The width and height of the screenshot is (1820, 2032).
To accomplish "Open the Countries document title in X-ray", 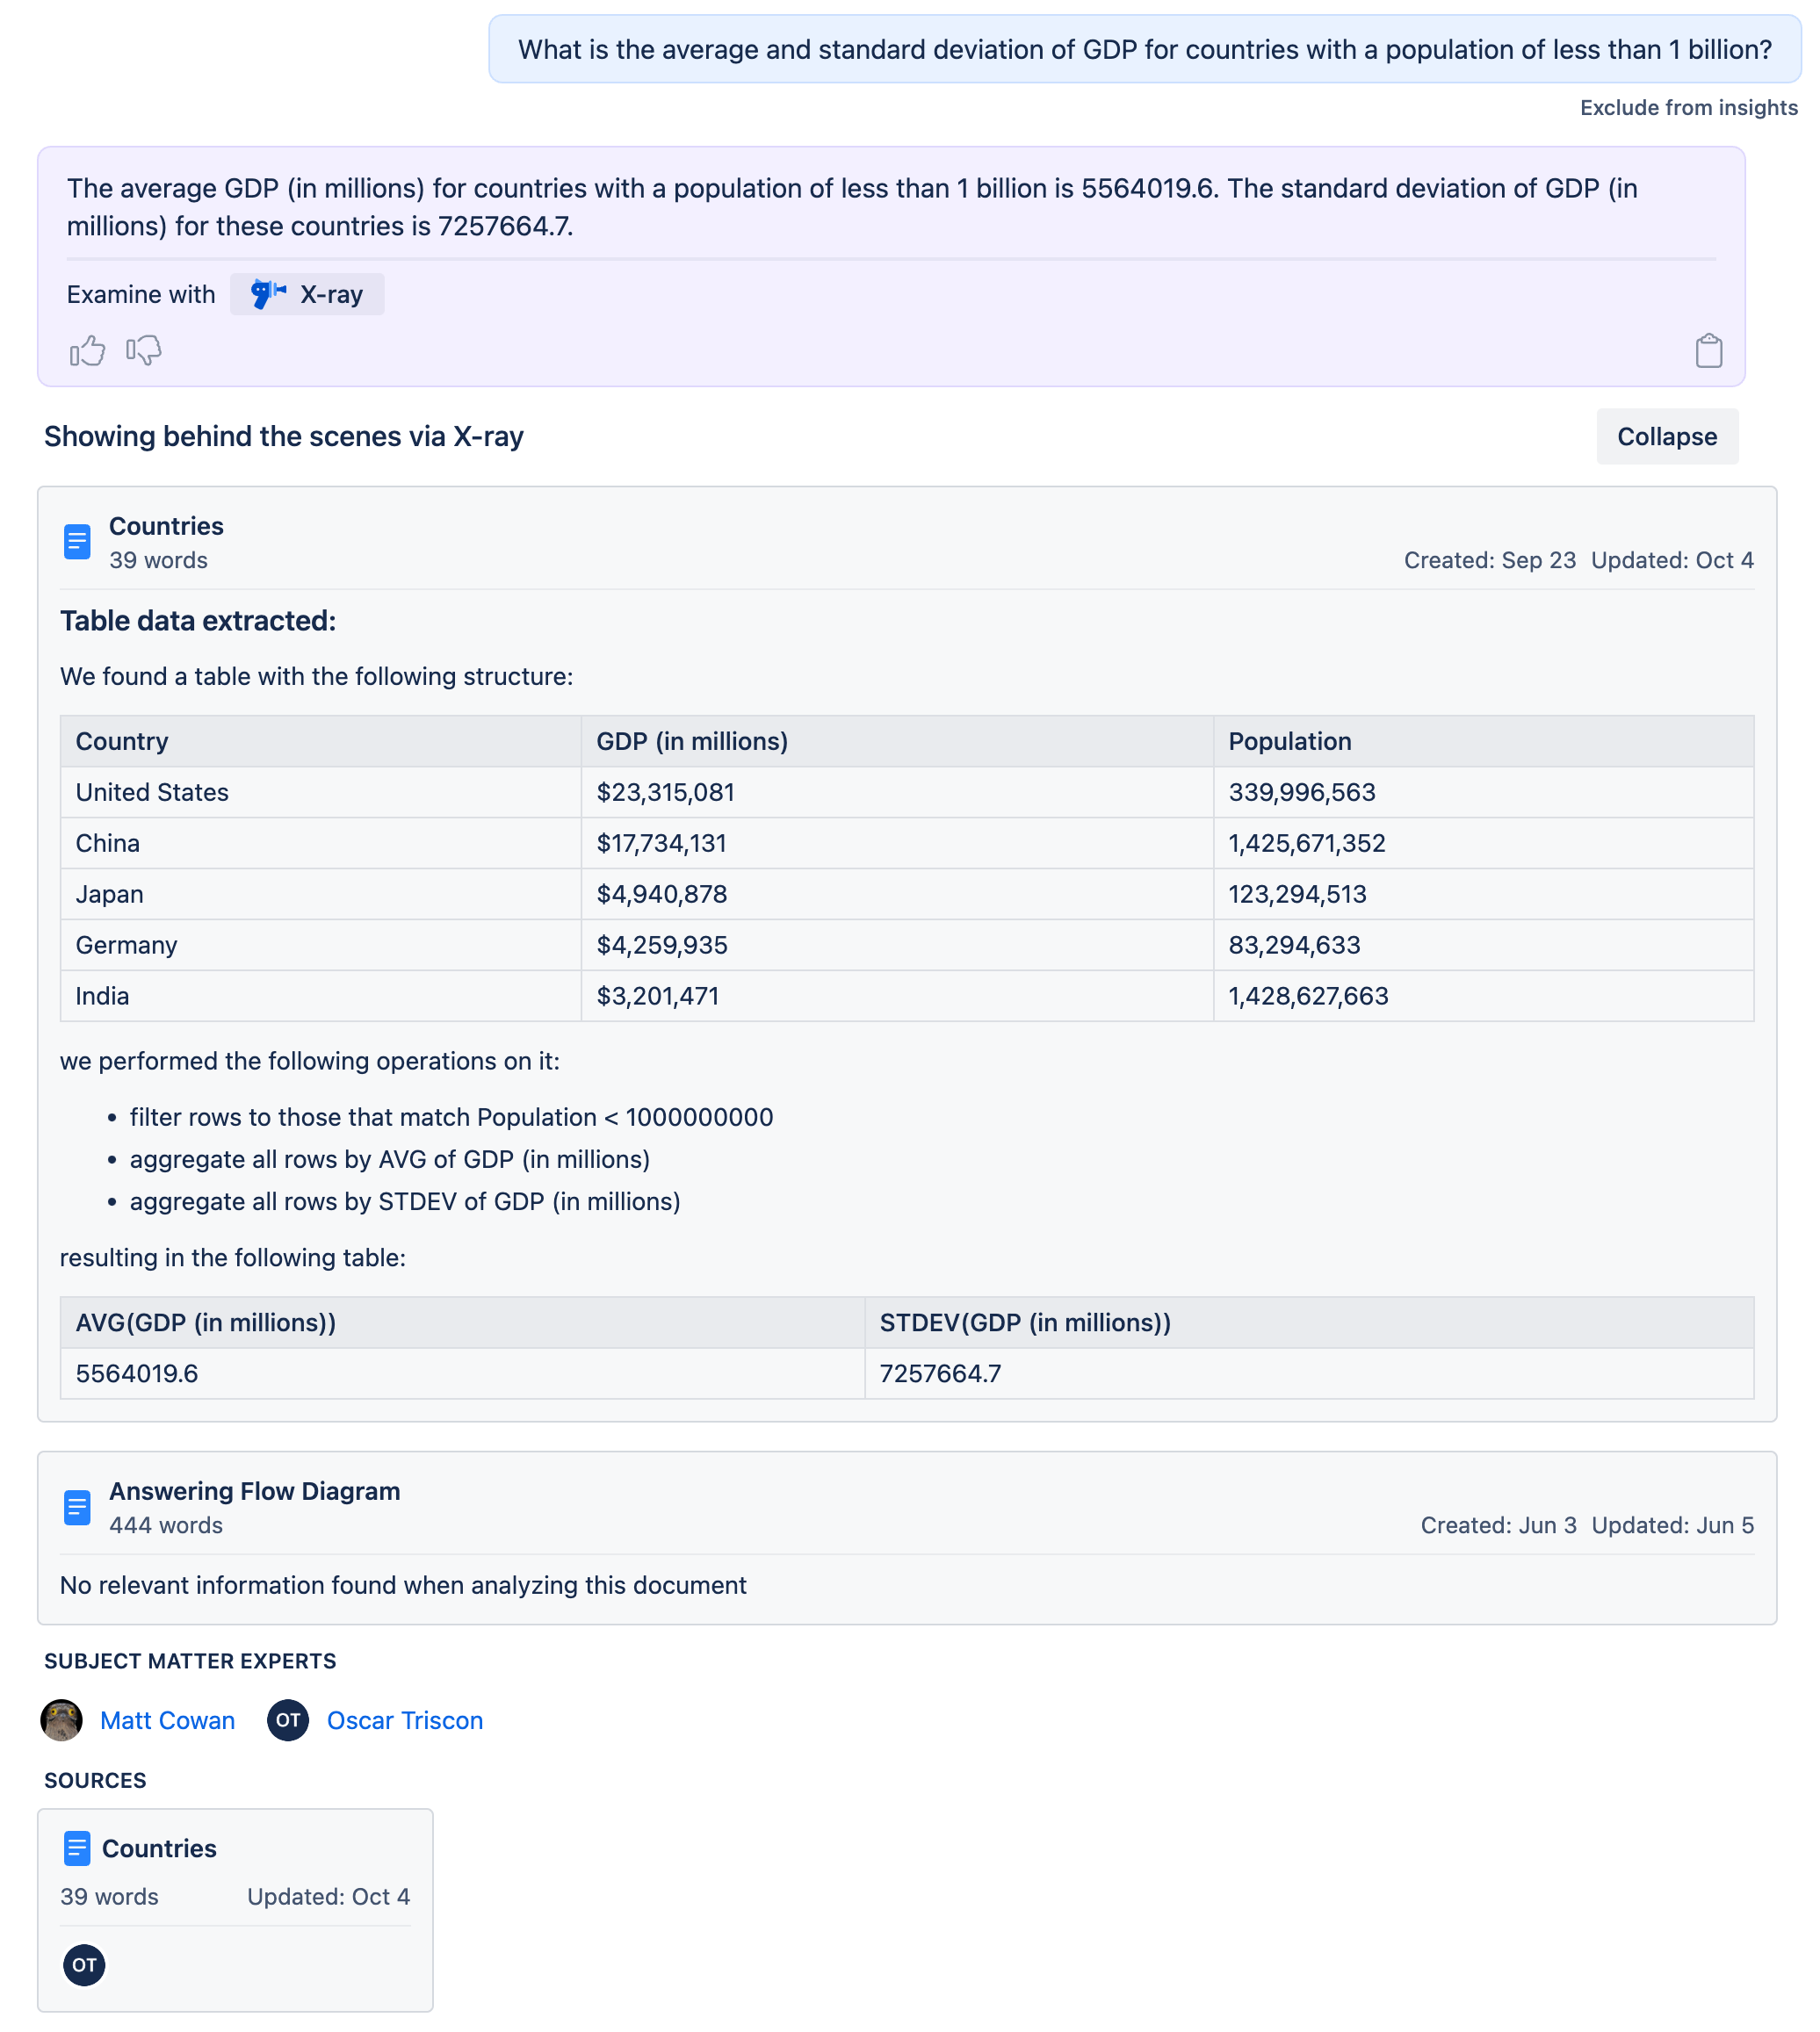I will [x=166, y=527].
